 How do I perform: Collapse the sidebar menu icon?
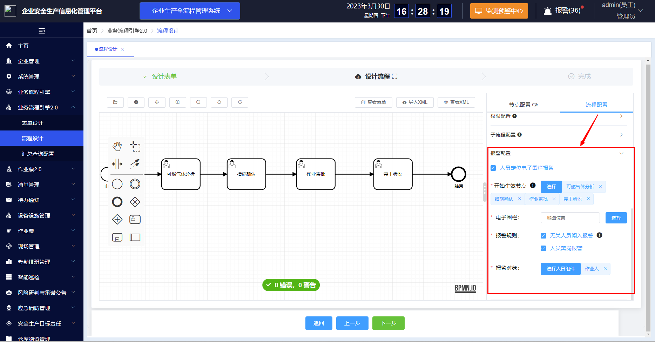click(x=42, y=31)
